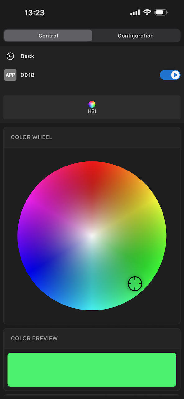This screenshot has width=184, height=399.
Task: Tap the cellular signal bars icon
Action: pyautogui.click(x=135, y=13)
